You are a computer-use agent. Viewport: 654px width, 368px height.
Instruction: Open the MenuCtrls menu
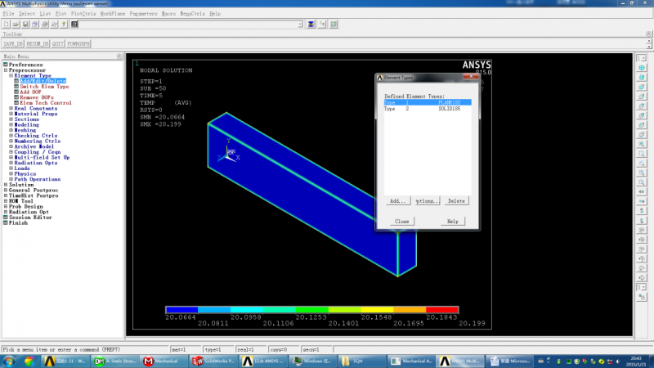tap(192, 14)
